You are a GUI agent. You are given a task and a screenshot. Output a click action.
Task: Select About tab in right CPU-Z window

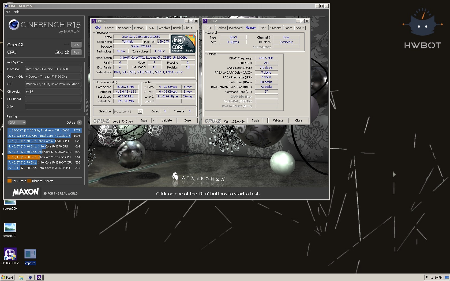(x=299, y=28)
